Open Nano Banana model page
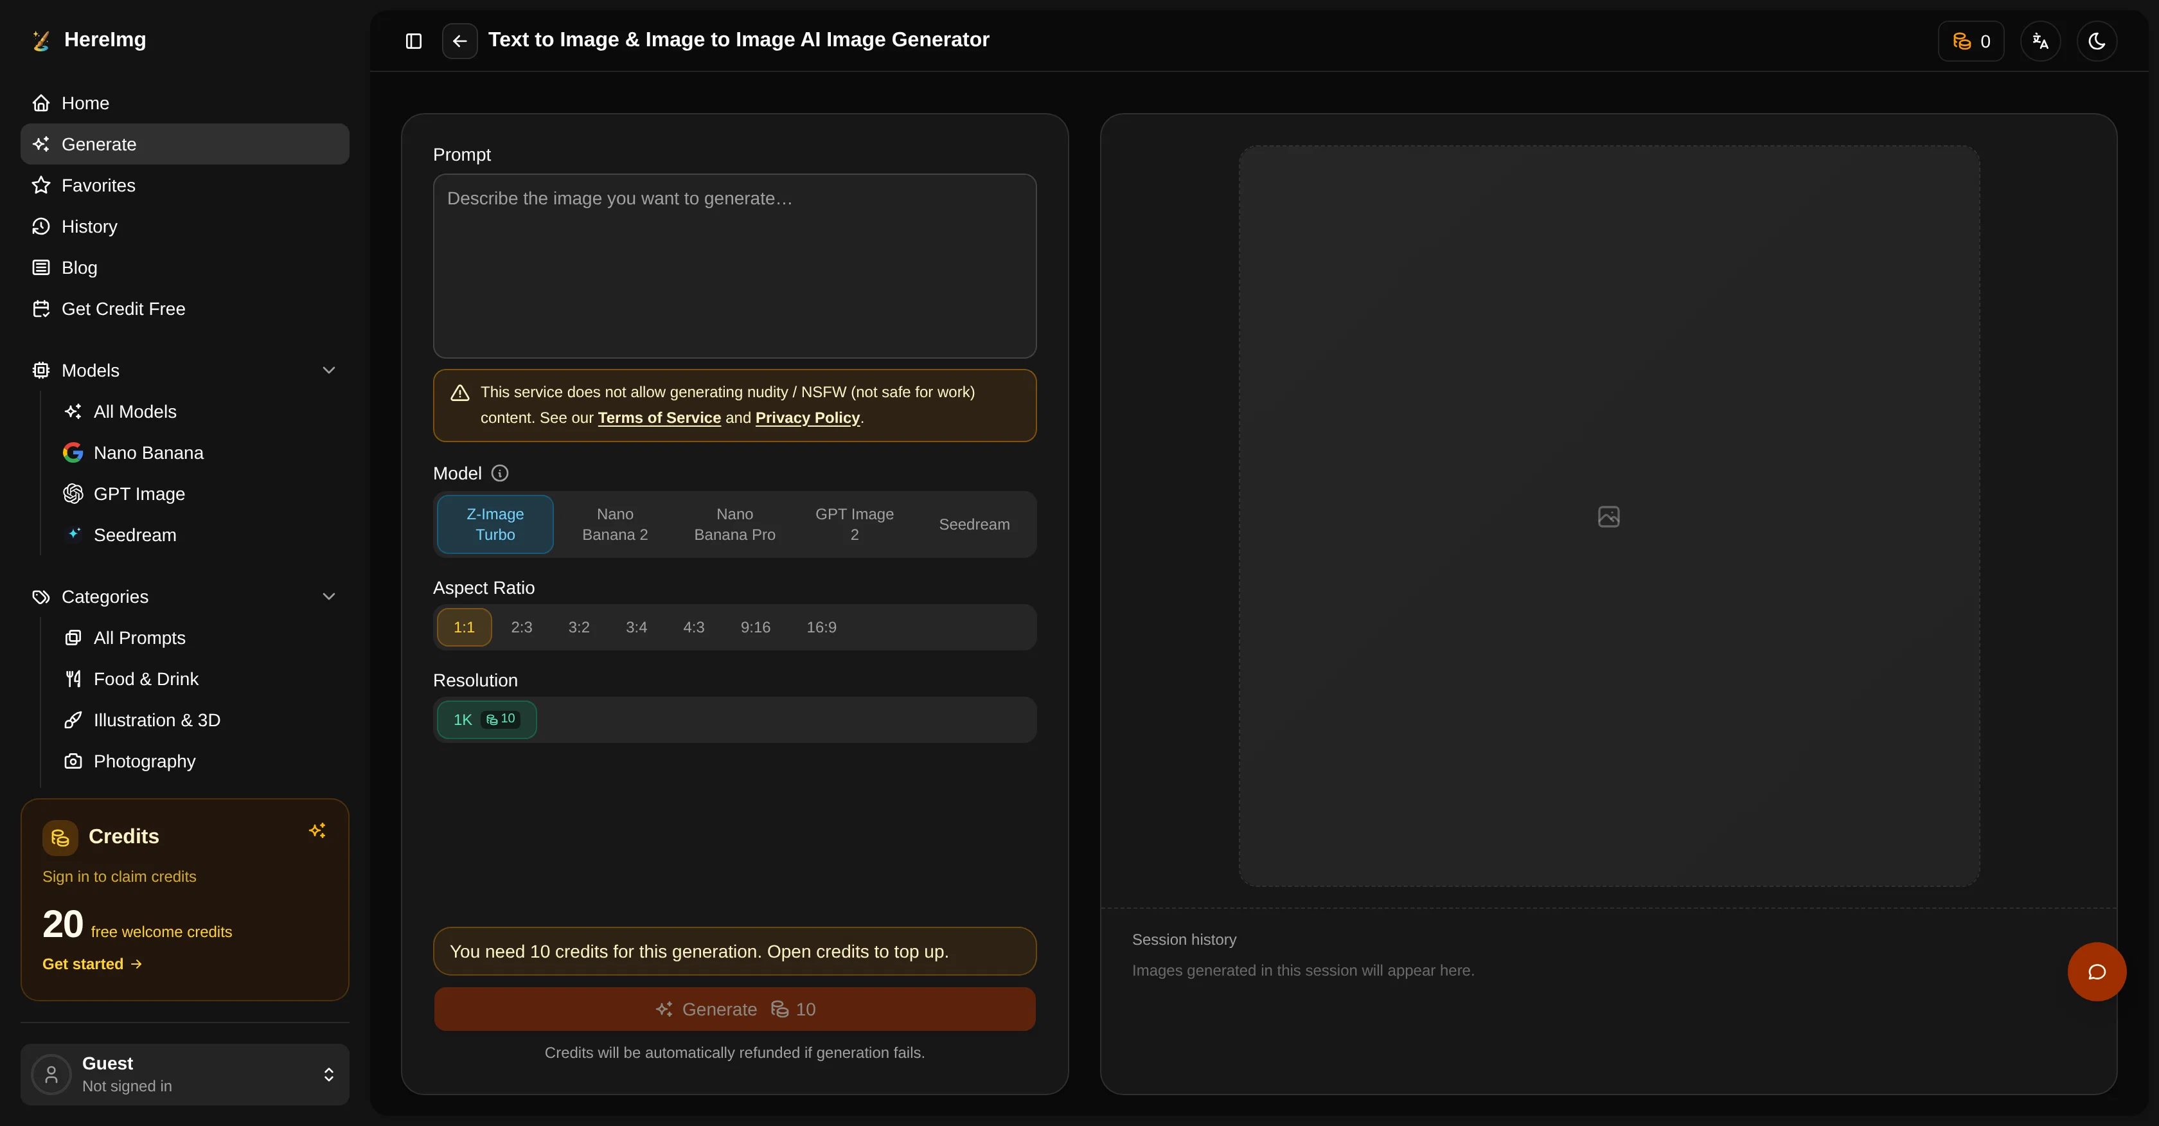The image size is (2159, 1126). (201, 452)
